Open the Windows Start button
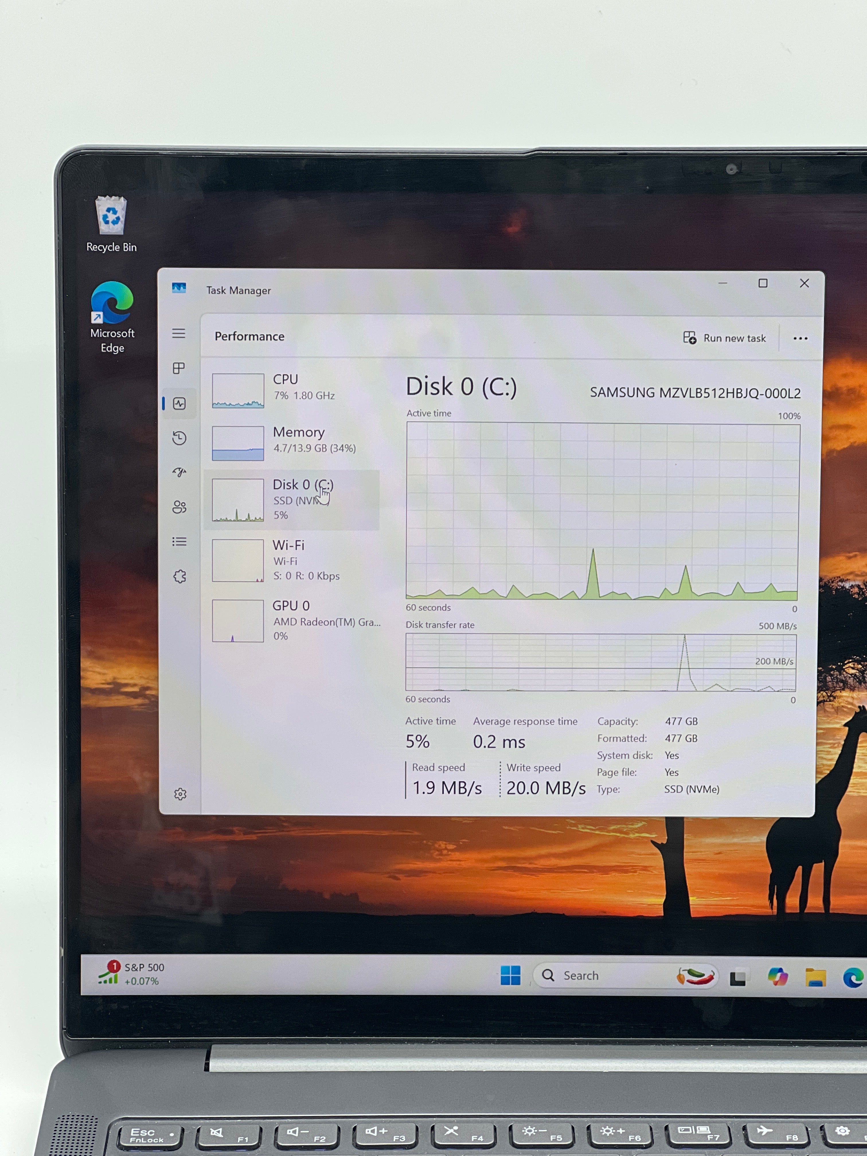 pyautogui.click(x=510, y=975)
